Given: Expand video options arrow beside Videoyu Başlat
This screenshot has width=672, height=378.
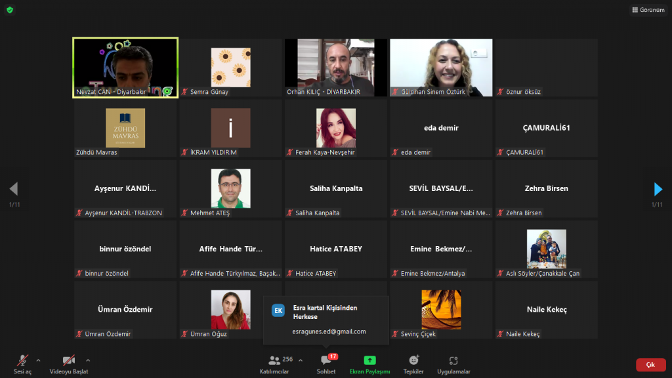Looking at the screenshot, I should click(88, 360).
